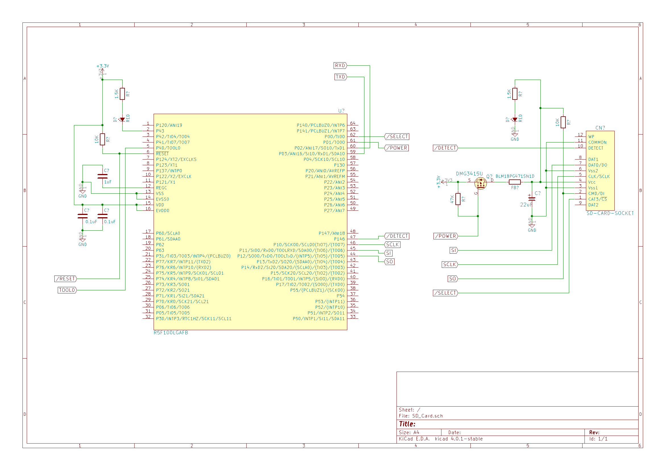Click the /SELECT label at pin 62
Screen dimensions: 665x470
pyautogui.click(x=397, y=136)
